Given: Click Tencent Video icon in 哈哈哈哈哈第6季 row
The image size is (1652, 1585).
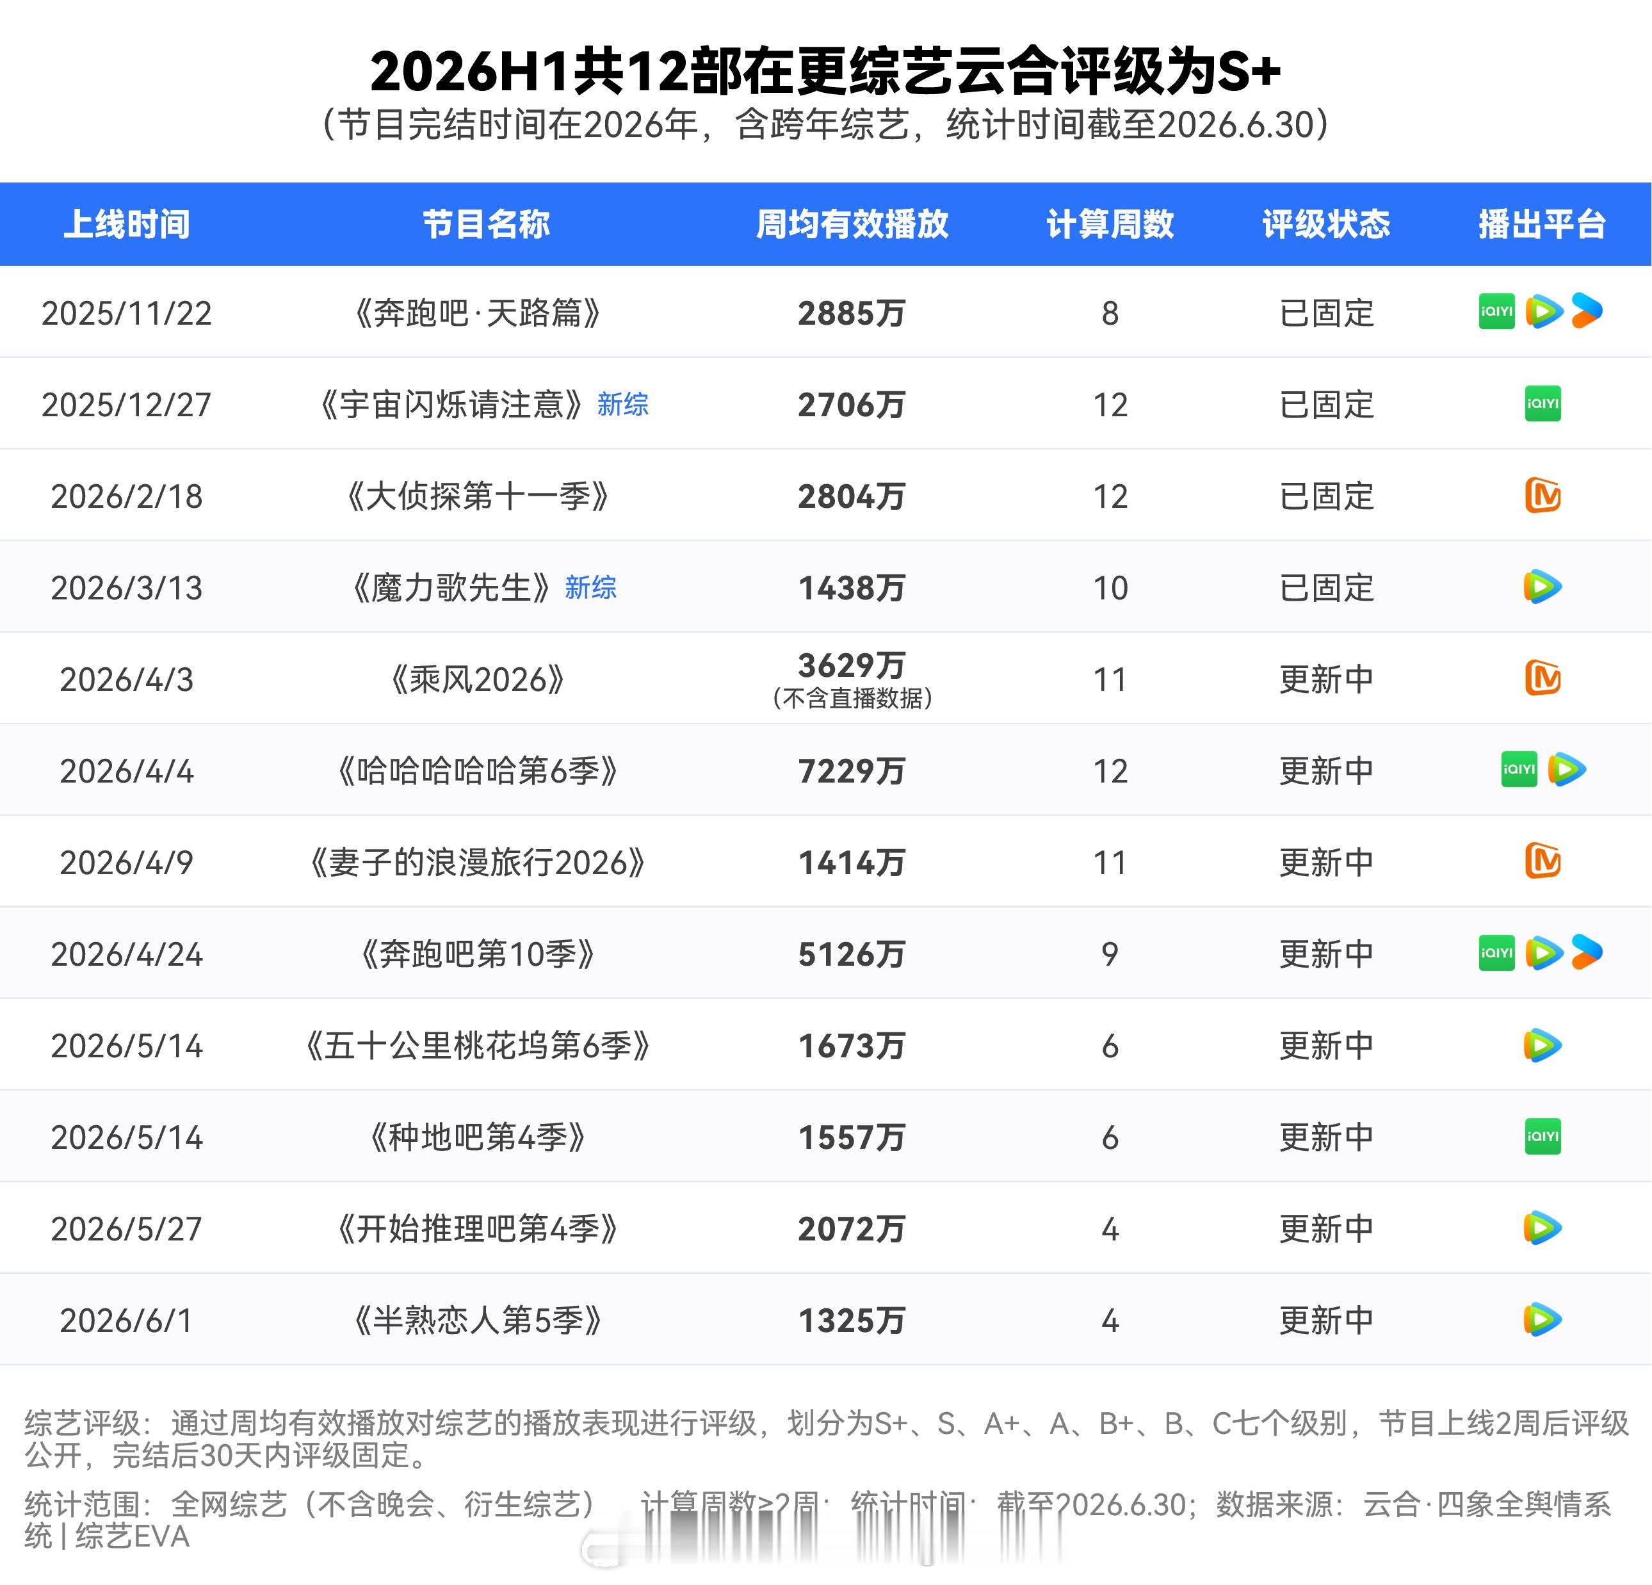Looking at the screenshot, I should click(1567, 770).
